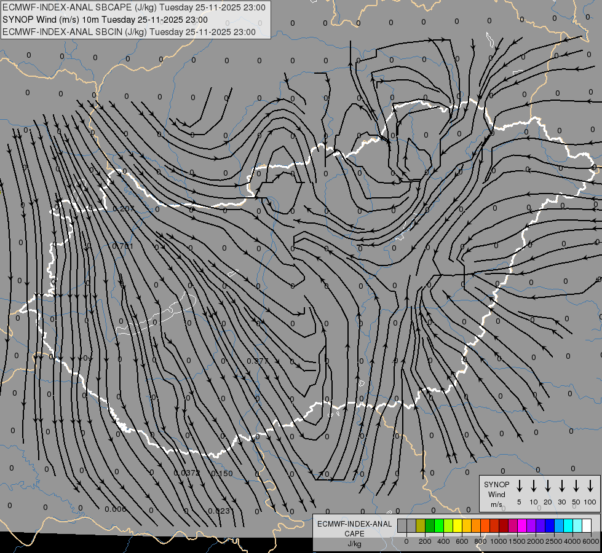This screenshot has width=602, height=553.
Task: Click the 600 tick label on CAPE scale
Action: click(x=462, y=541)
